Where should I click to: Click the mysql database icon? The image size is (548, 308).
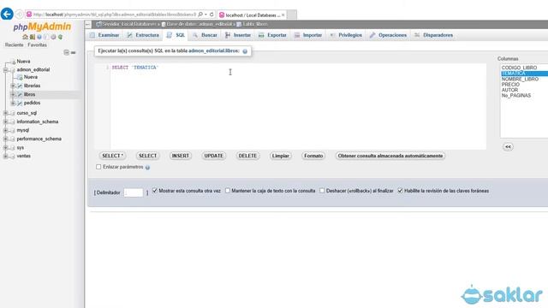pyautogui.click(x=13, y=130)
